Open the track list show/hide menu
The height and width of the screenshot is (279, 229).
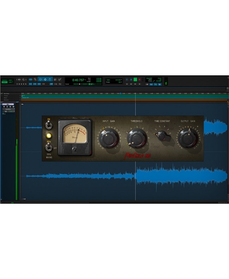pyautogui.click(x=1, y=102)
